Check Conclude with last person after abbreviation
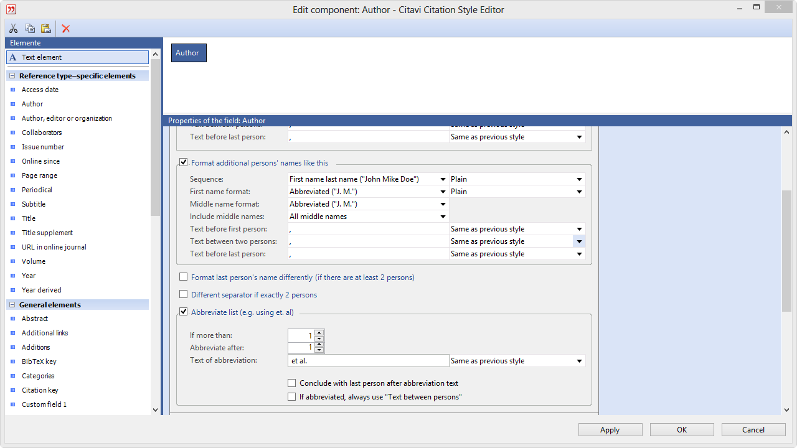Viewport: 797px width, 448px height. (291, 383)
